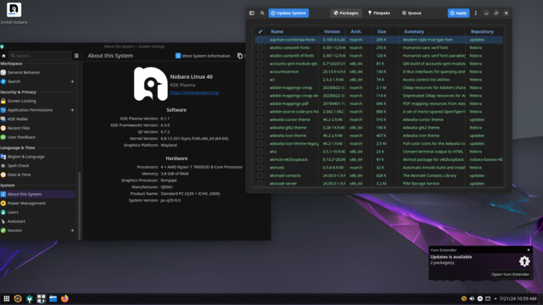Launch the orange circular app in the taskbar

point(18,298)
